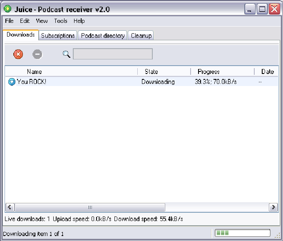Click the Downloading item 1 of 1 status text
This screenshot has width=283, height=241.
tap(33, 234)
